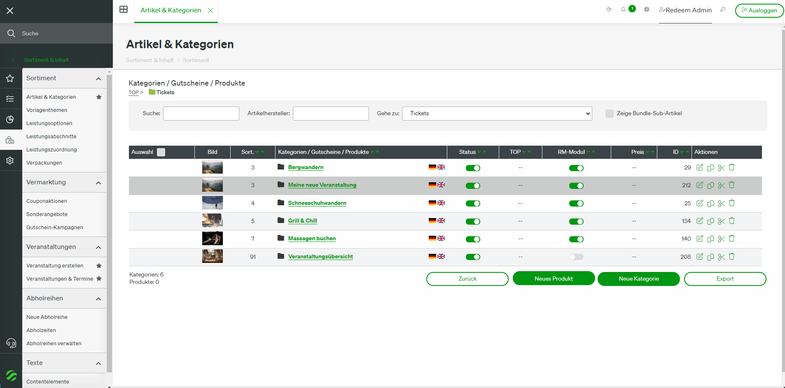Open the support headset icon in sidebar
Image resolution: width=785 pixels, height=388 pixels.
coord(11,343)
